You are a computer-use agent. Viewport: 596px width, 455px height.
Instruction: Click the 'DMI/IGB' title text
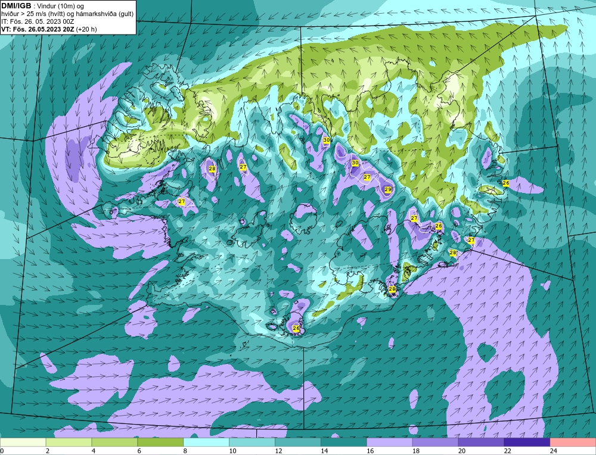(x=16, y=6)
